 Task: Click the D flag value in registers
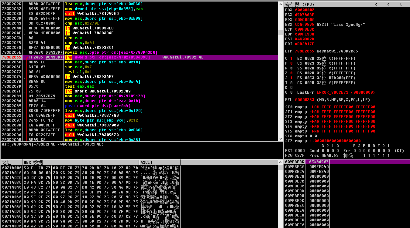coord(291,88)
